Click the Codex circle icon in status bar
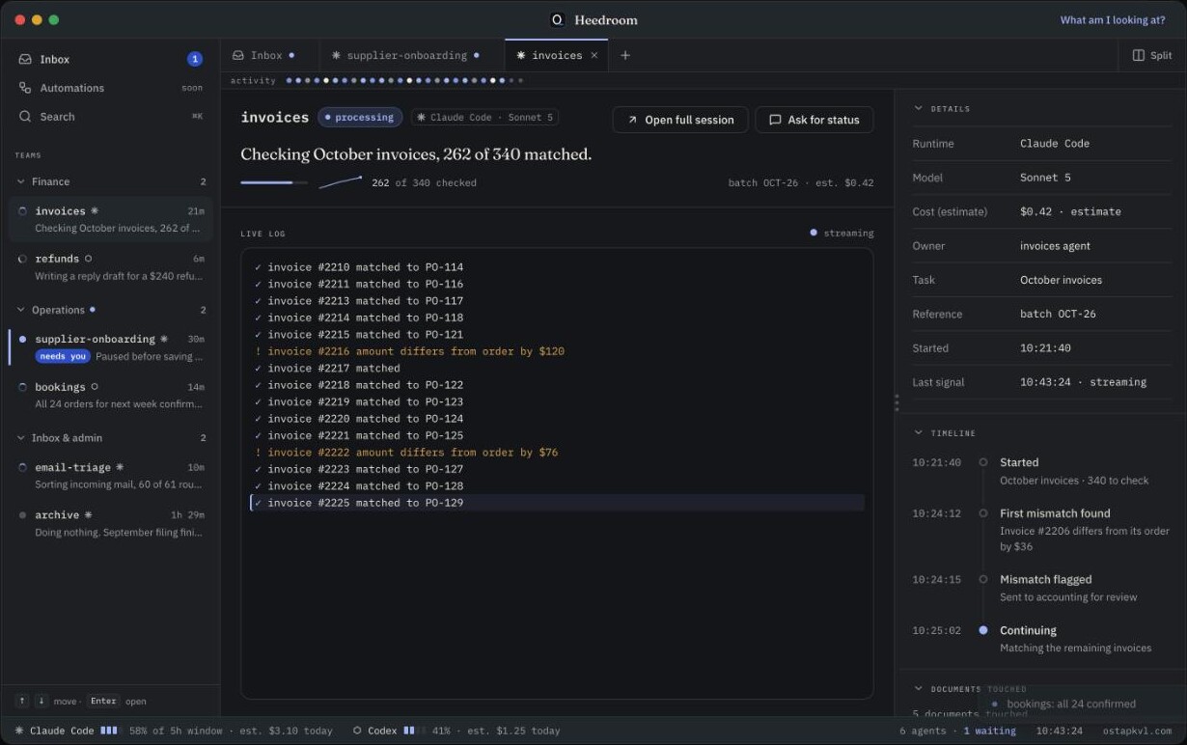Viewport: 1187px width, 745px height. [357, 731]
